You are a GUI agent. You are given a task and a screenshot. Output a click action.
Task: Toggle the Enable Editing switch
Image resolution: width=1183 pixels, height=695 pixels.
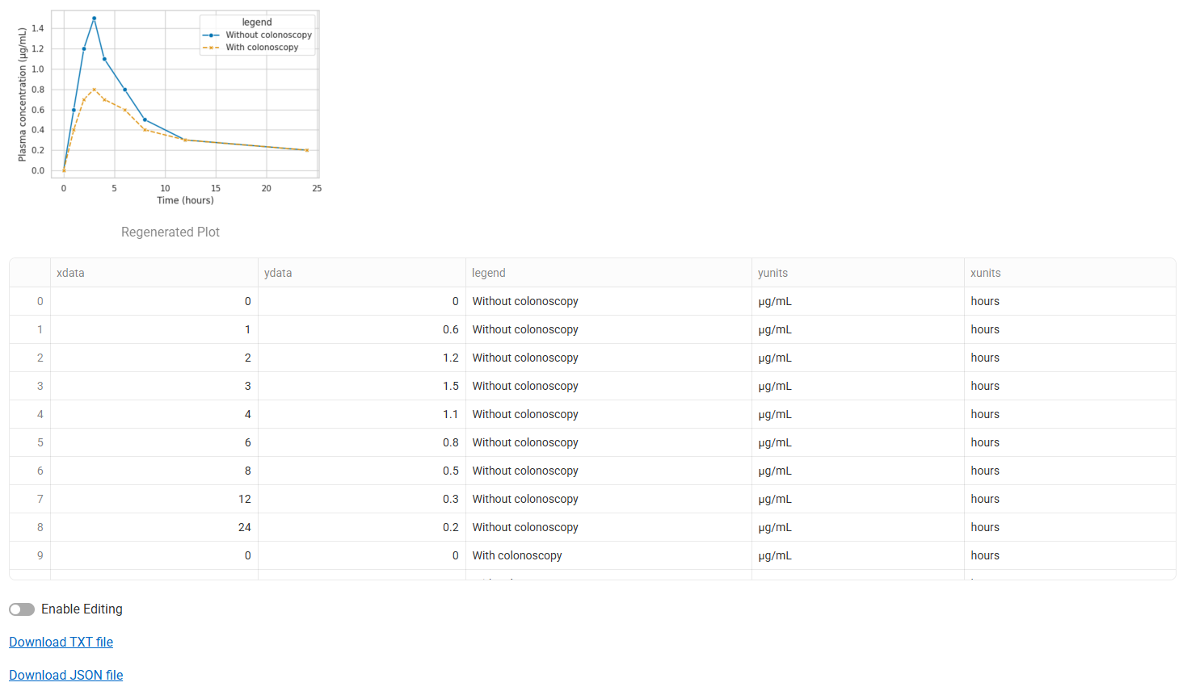click(x=22, y=609)
